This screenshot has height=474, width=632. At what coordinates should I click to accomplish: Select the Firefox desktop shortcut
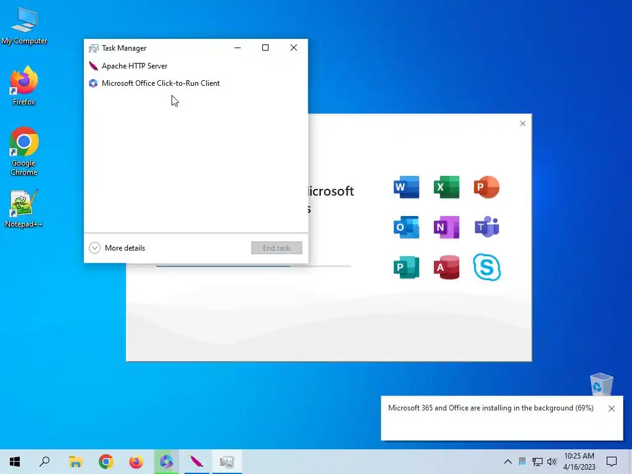24,85
